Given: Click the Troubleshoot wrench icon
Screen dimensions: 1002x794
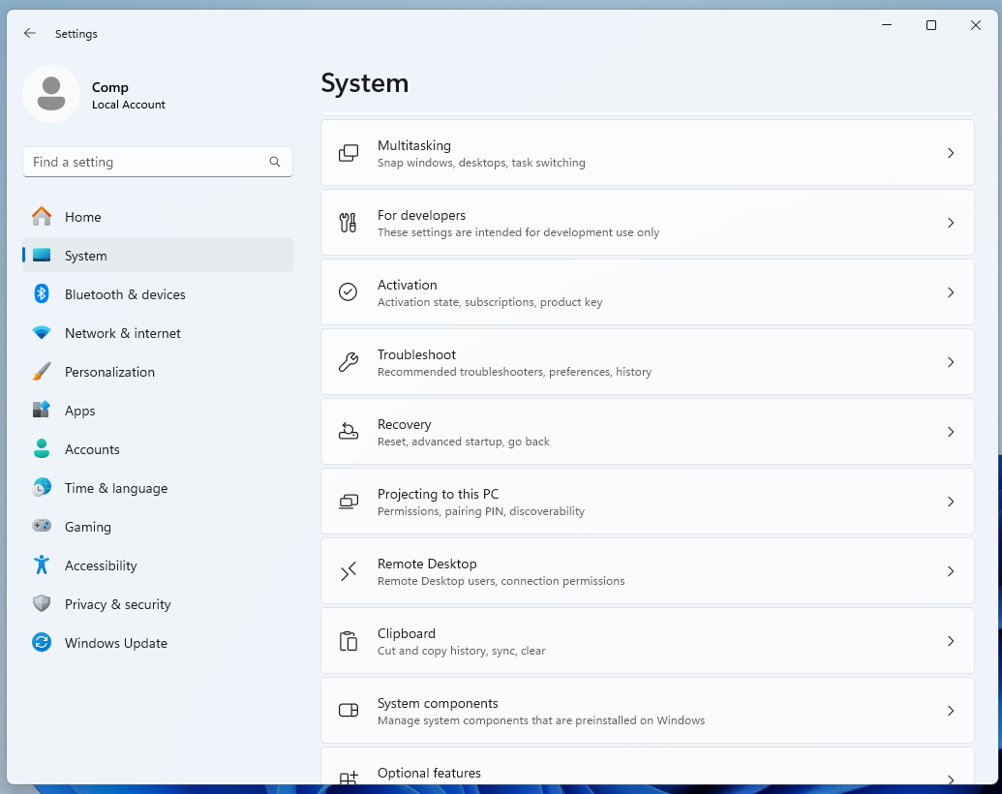Looking at the screenshot, I should point(349,362).
